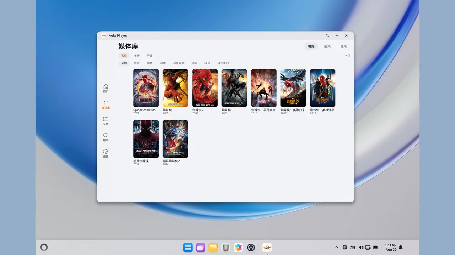This screenshot has height=255, width=455.
Task: Filter by 动画 animation genre
Action: (194, 63)
